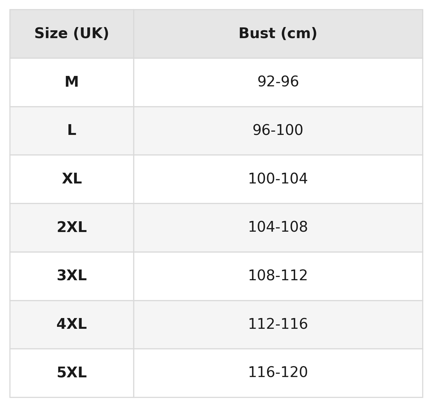Select the 96-100 bust value
432x407 pixels.
pyautogui.click(x=278, y=130)
